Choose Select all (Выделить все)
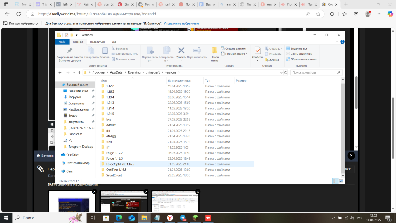396x223 pixels. point(297,48)
